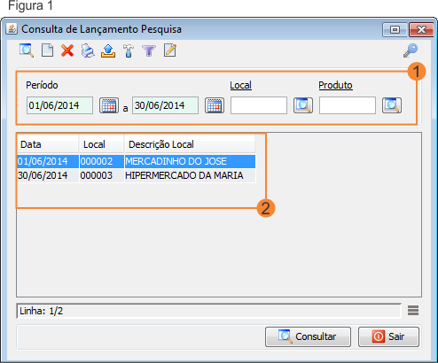
Task: Open the list options menu icon
Action: (413, 311)
